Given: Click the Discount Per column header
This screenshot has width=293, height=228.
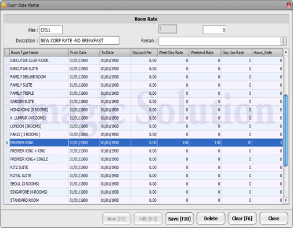Looking at the screenshot, I should coord(144,52).
